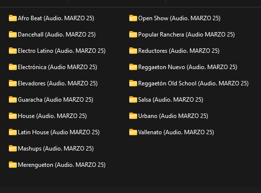The height and width of the screenshot is (193, 261).
Task: Click the Mashups folder icon
Action: coord(13,149)
